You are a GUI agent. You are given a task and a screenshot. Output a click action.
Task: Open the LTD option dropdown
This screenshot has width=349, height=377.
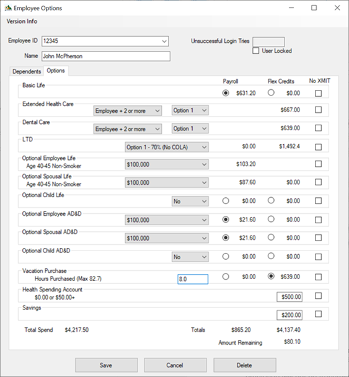tap(167, 147)
